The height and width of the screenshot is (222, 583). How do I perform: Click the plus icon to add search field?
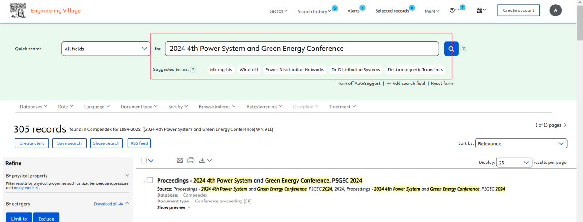coord(389,83)
